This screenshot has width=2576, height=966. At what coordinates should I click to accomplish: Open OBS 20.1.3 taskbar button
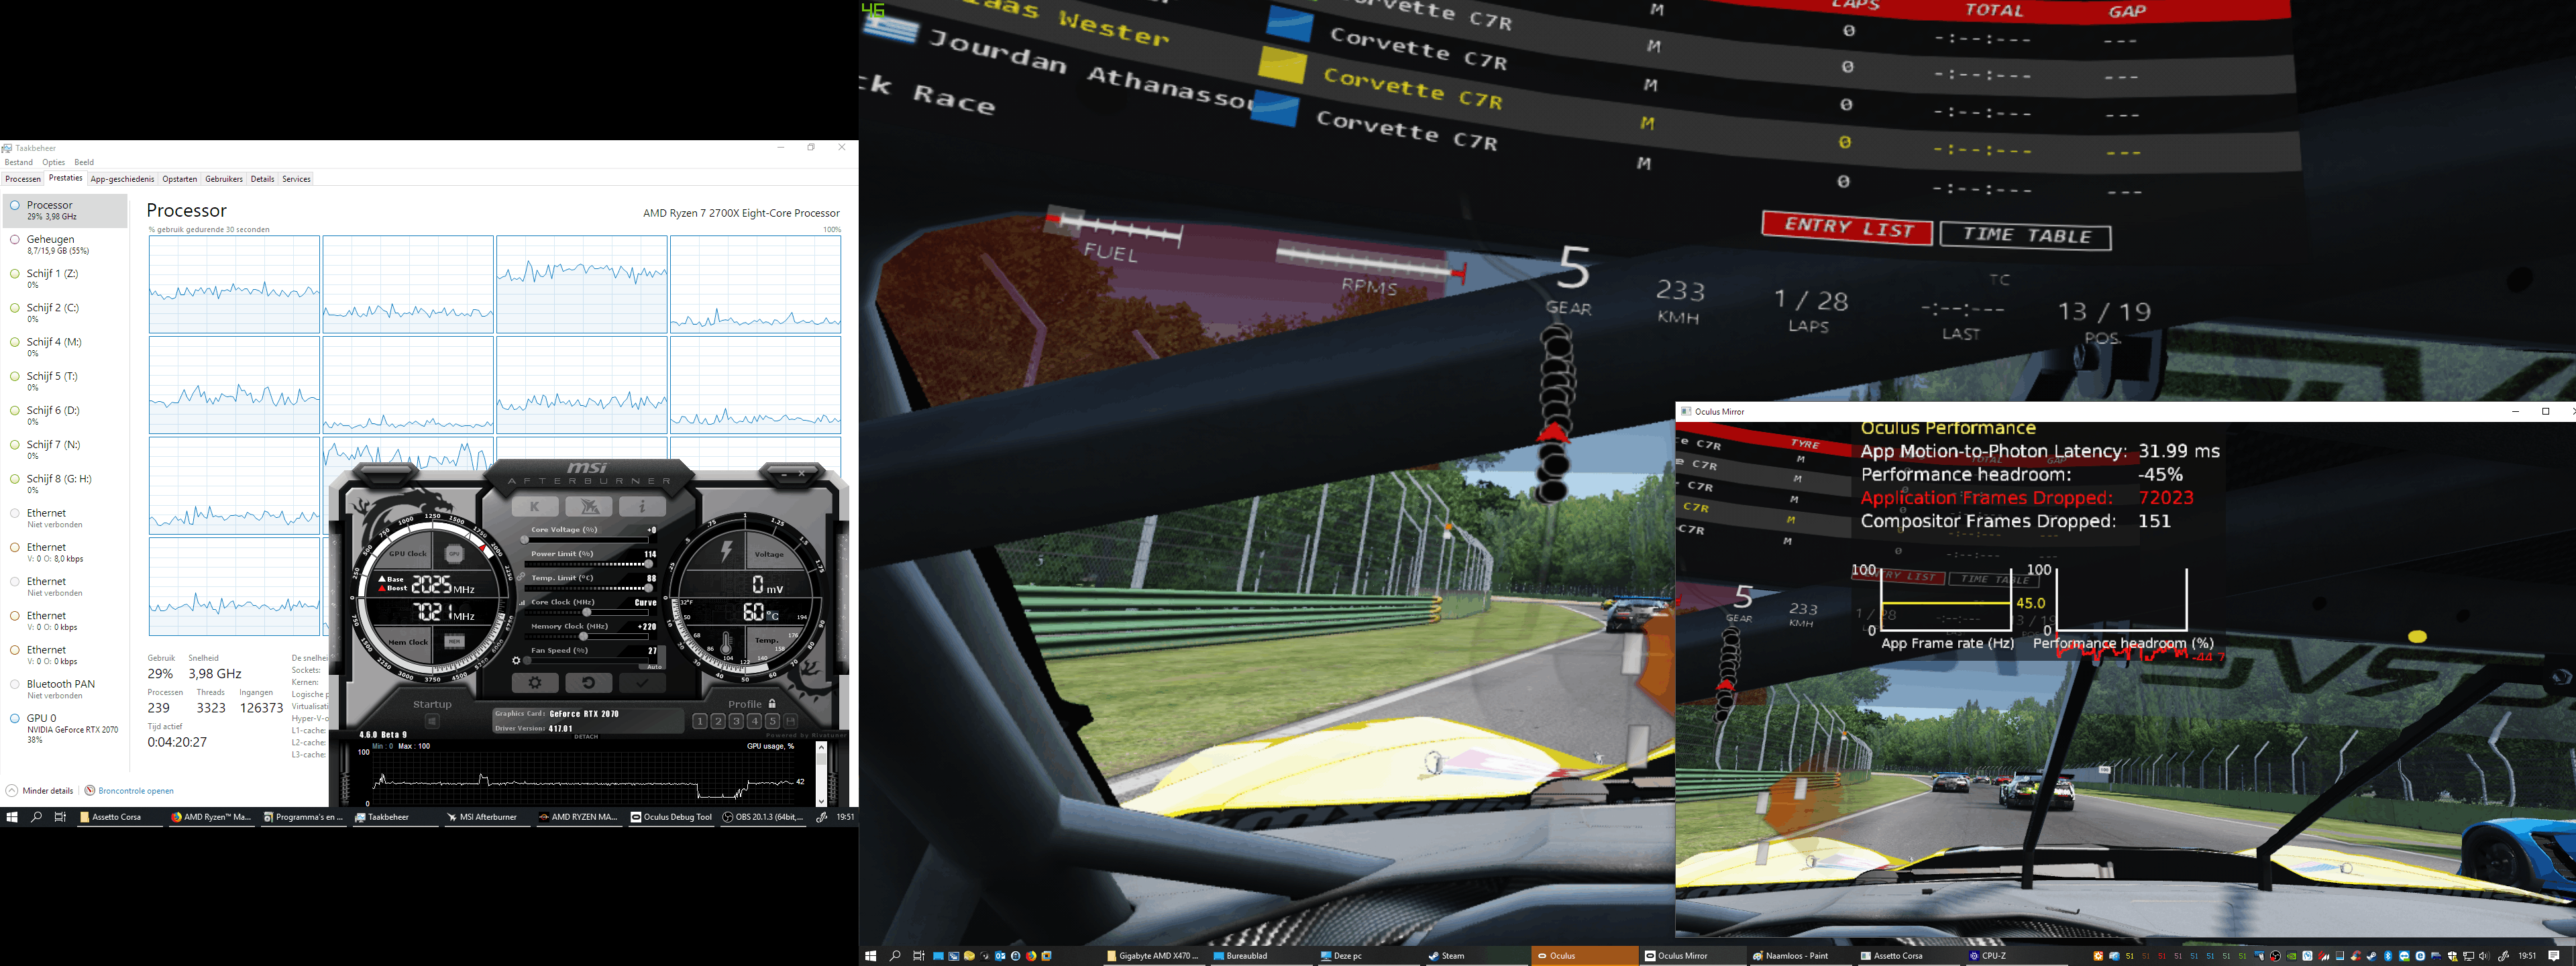tap(764, 817)
